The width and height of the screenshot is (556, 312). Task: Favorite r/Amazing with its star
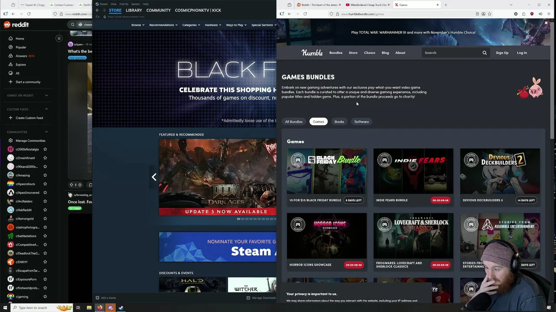coord(45,175)
